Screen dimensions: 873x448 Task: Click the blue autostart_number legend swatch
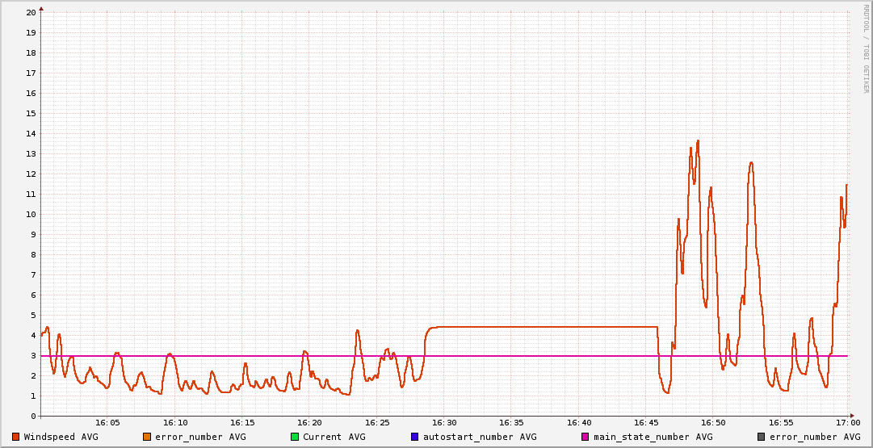click(415, 437)
